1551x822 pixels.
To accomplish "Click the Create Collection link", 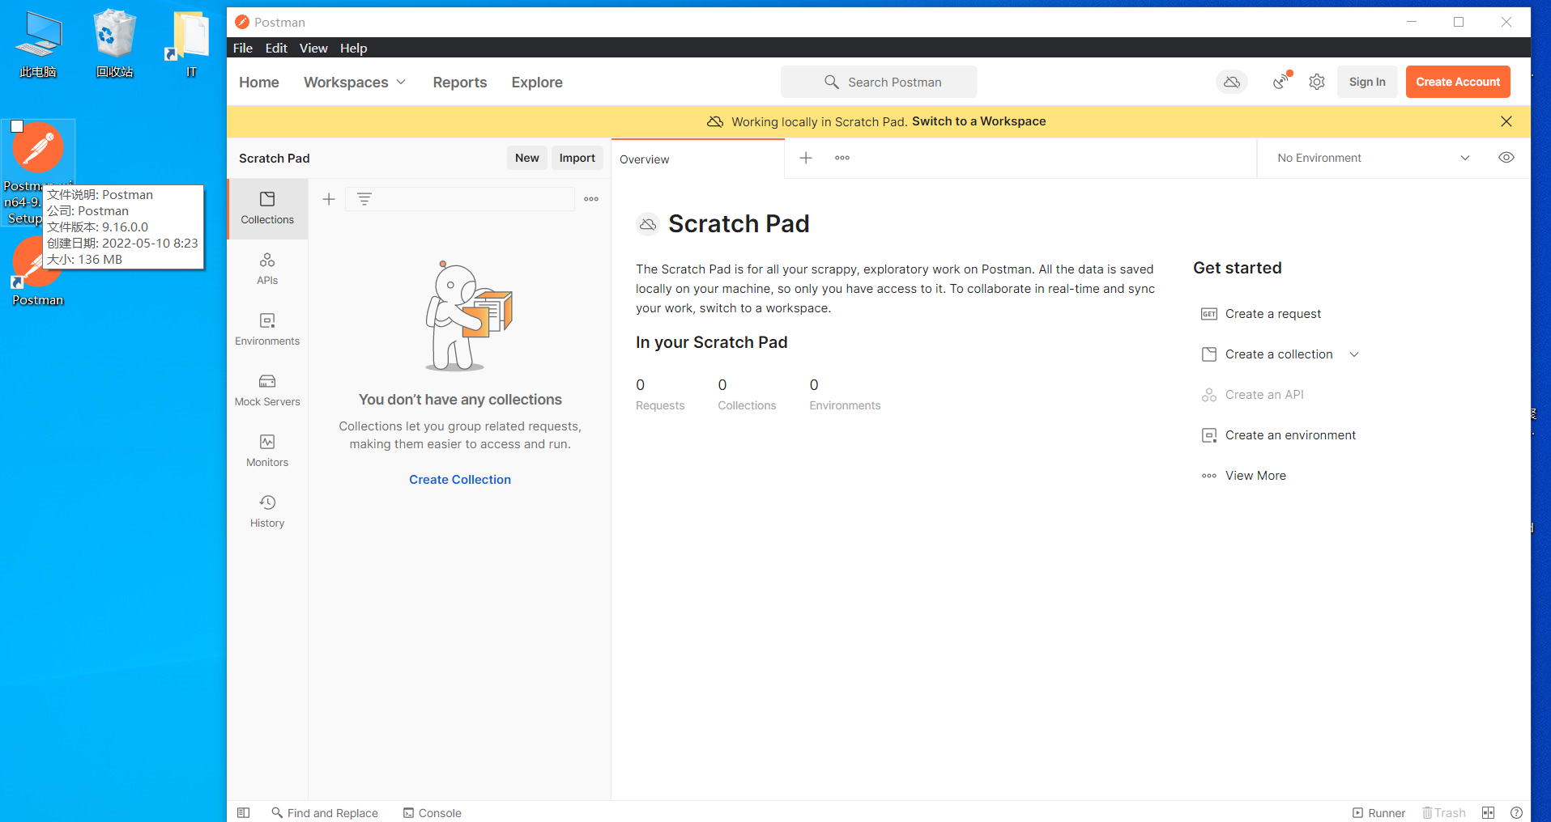I will pos(460,480).
